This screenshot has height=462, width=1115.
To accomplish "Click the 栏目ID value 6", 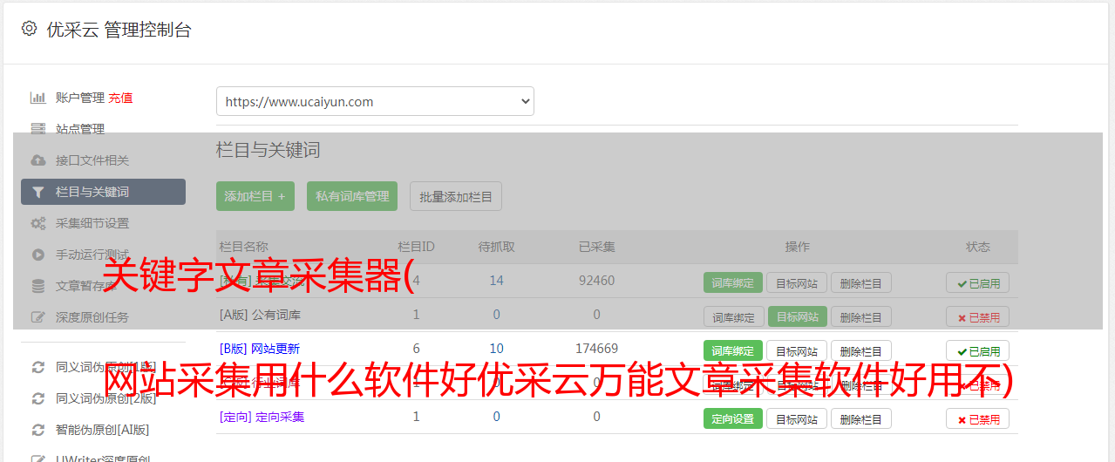I will (x=417, y=349).
